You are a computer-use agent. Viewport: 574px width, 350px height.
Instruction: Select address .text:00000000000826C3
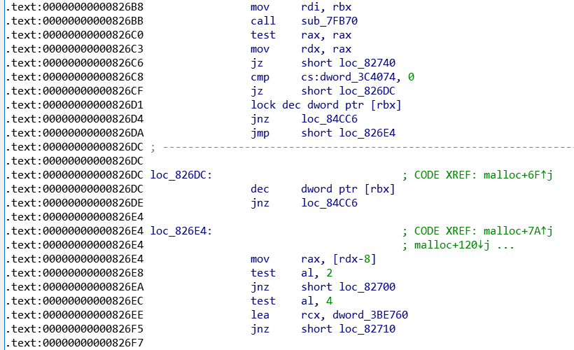[75, 49]
